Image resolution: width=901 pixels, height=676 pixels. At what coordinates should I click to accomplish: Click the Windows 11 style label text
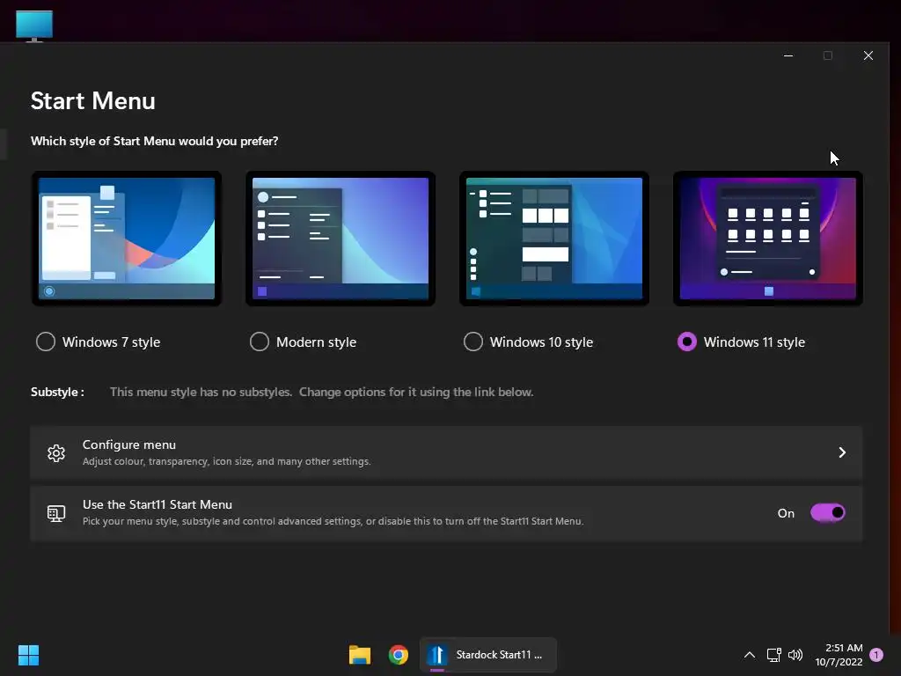tap(754, 342)
